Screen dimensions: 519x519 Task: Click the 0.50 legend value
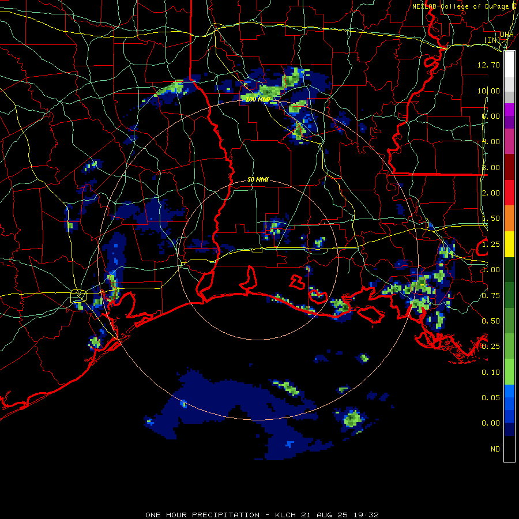click(x=491, y=321)
